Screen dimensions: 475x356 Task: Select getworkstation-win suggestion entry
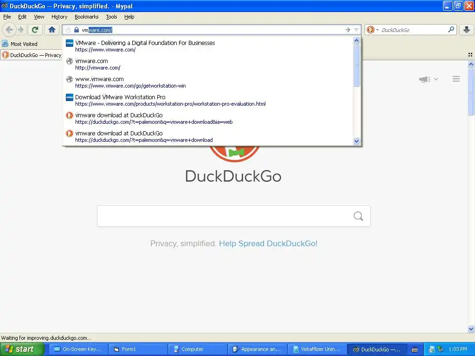(x=208, y=83)
